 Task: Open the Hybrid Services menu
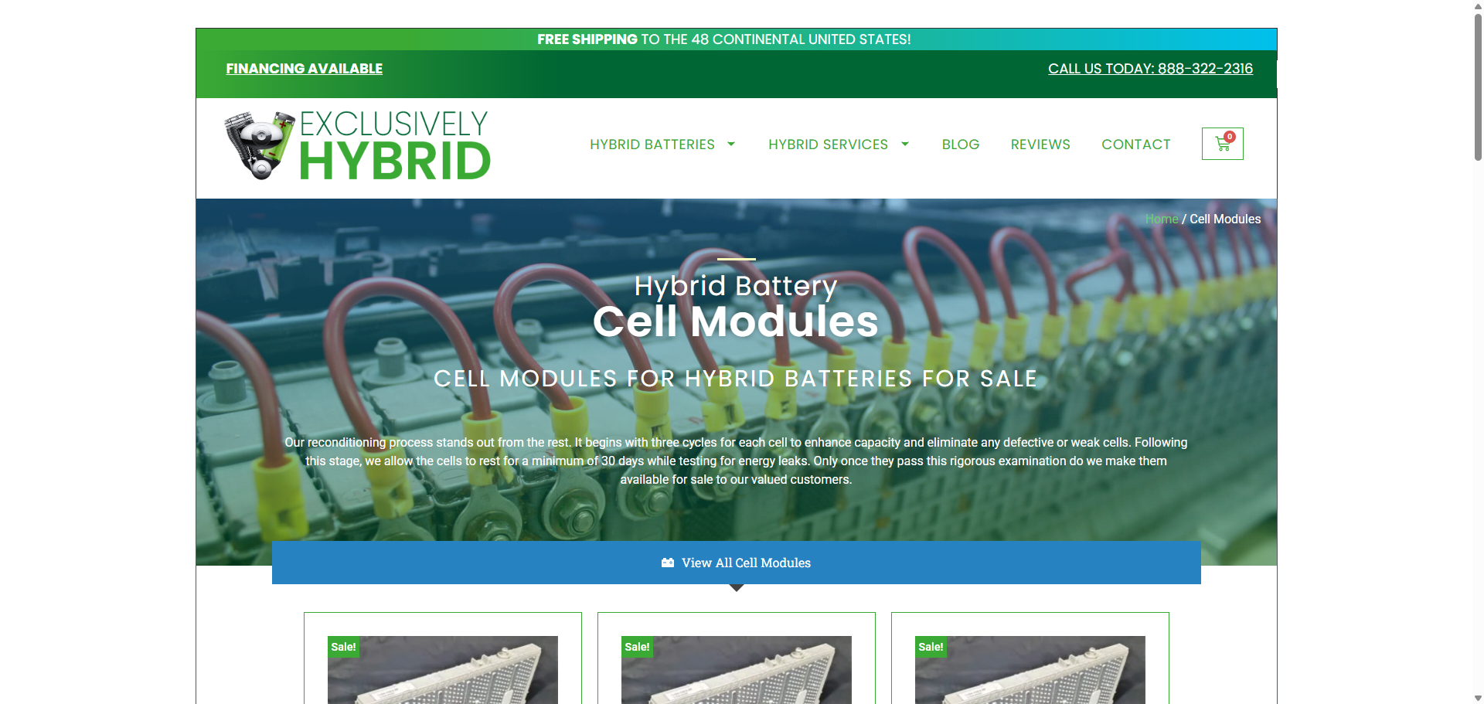pos(828,145)
